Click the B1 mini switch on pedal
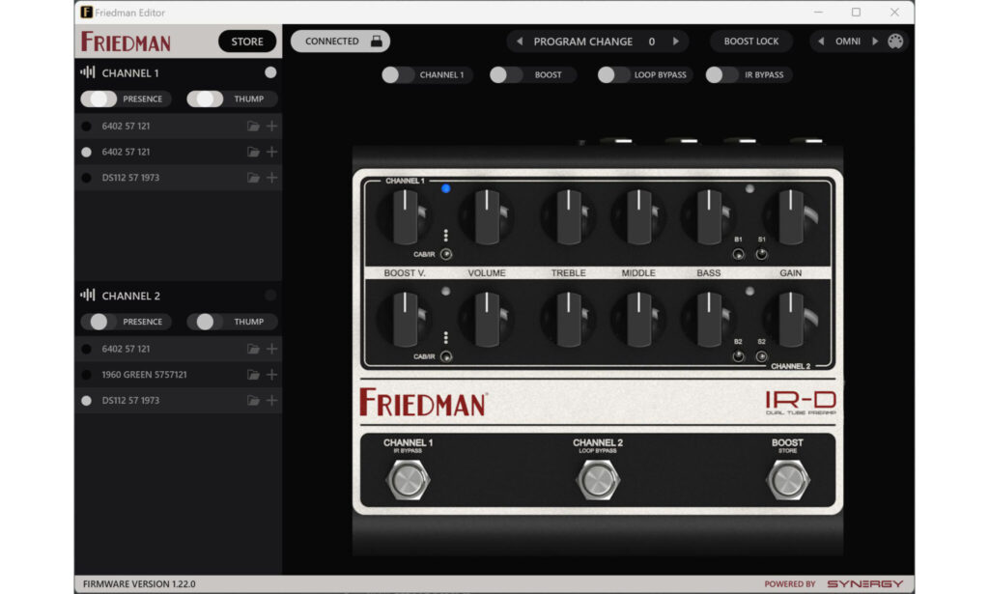 738,254
